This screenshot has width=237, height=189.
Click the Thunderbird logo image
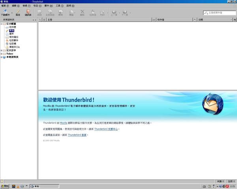click(213, 104)
